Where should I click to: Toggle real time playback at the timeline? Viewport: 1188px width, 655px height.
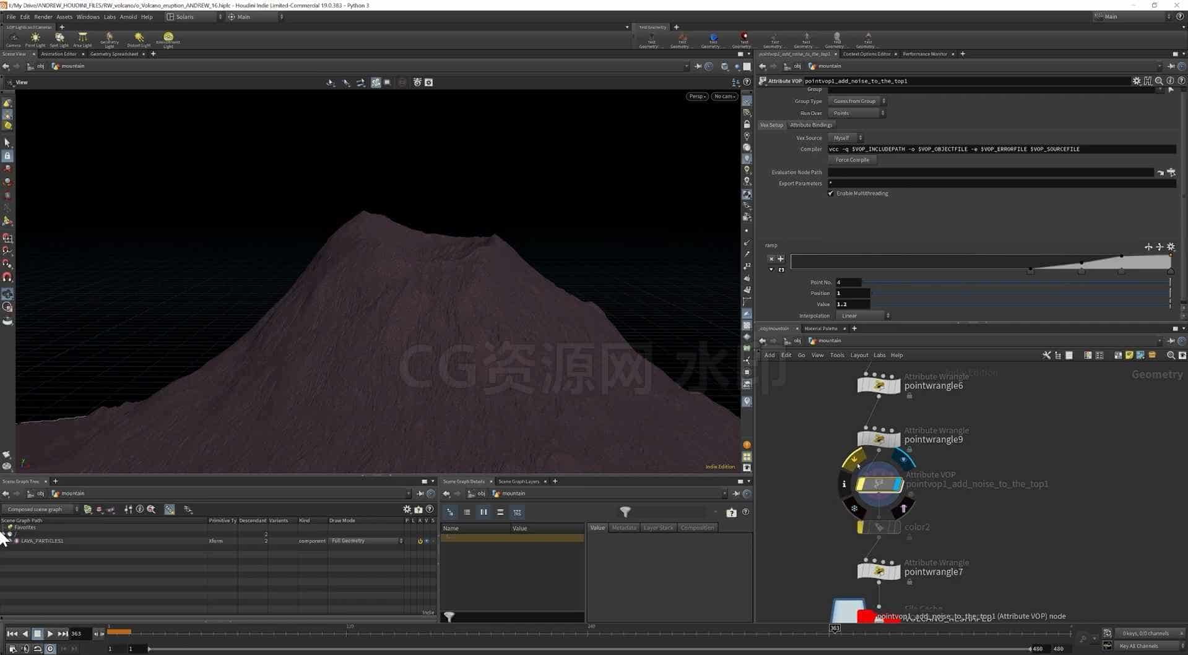(x=50, y=649)
